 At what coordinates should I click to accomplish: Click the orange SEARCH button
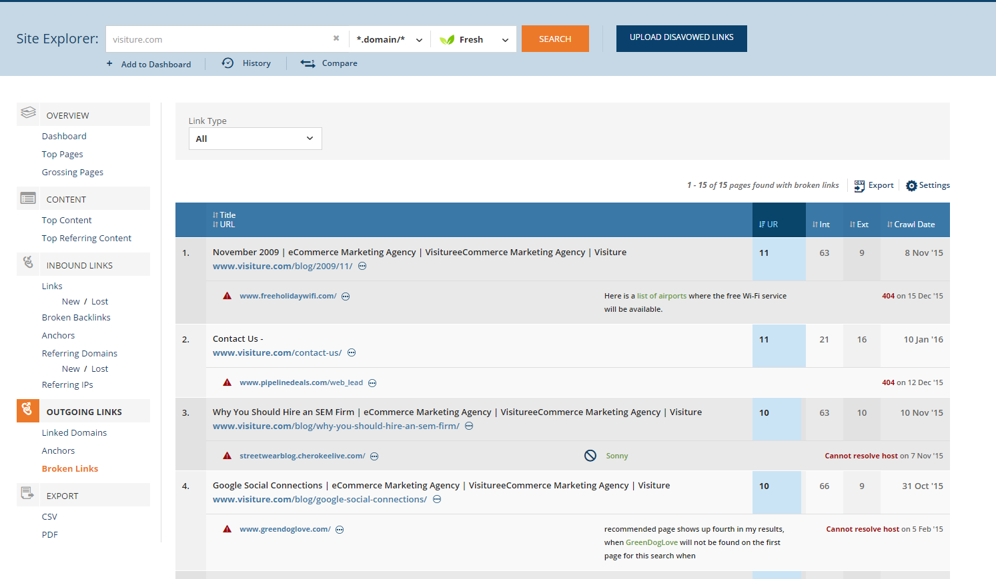[555, 39]
